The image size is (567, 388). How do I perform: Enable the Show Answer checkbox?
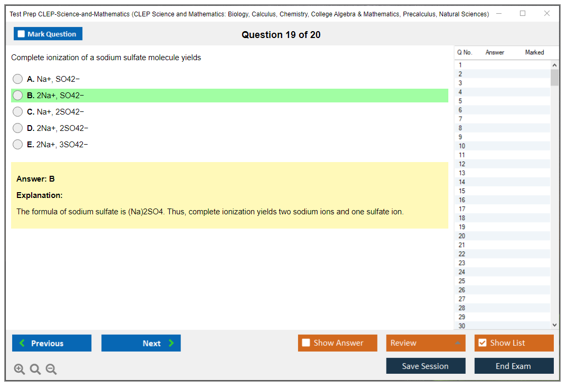(x=306, y=343)
